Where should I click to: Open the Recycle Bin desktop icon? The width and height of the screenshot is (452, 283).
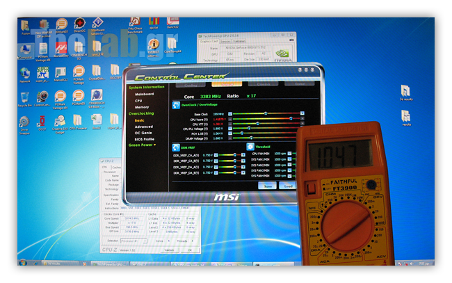click(x=24, y=97)
